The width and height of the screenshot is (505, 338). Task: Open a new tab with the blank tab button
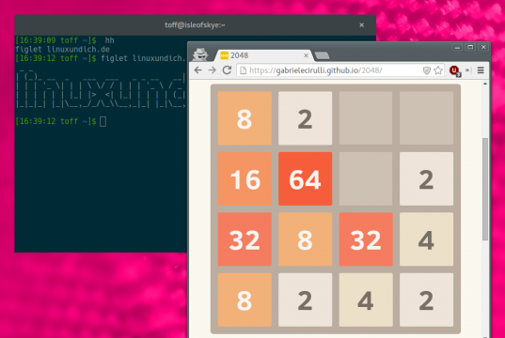pos(322,55)
